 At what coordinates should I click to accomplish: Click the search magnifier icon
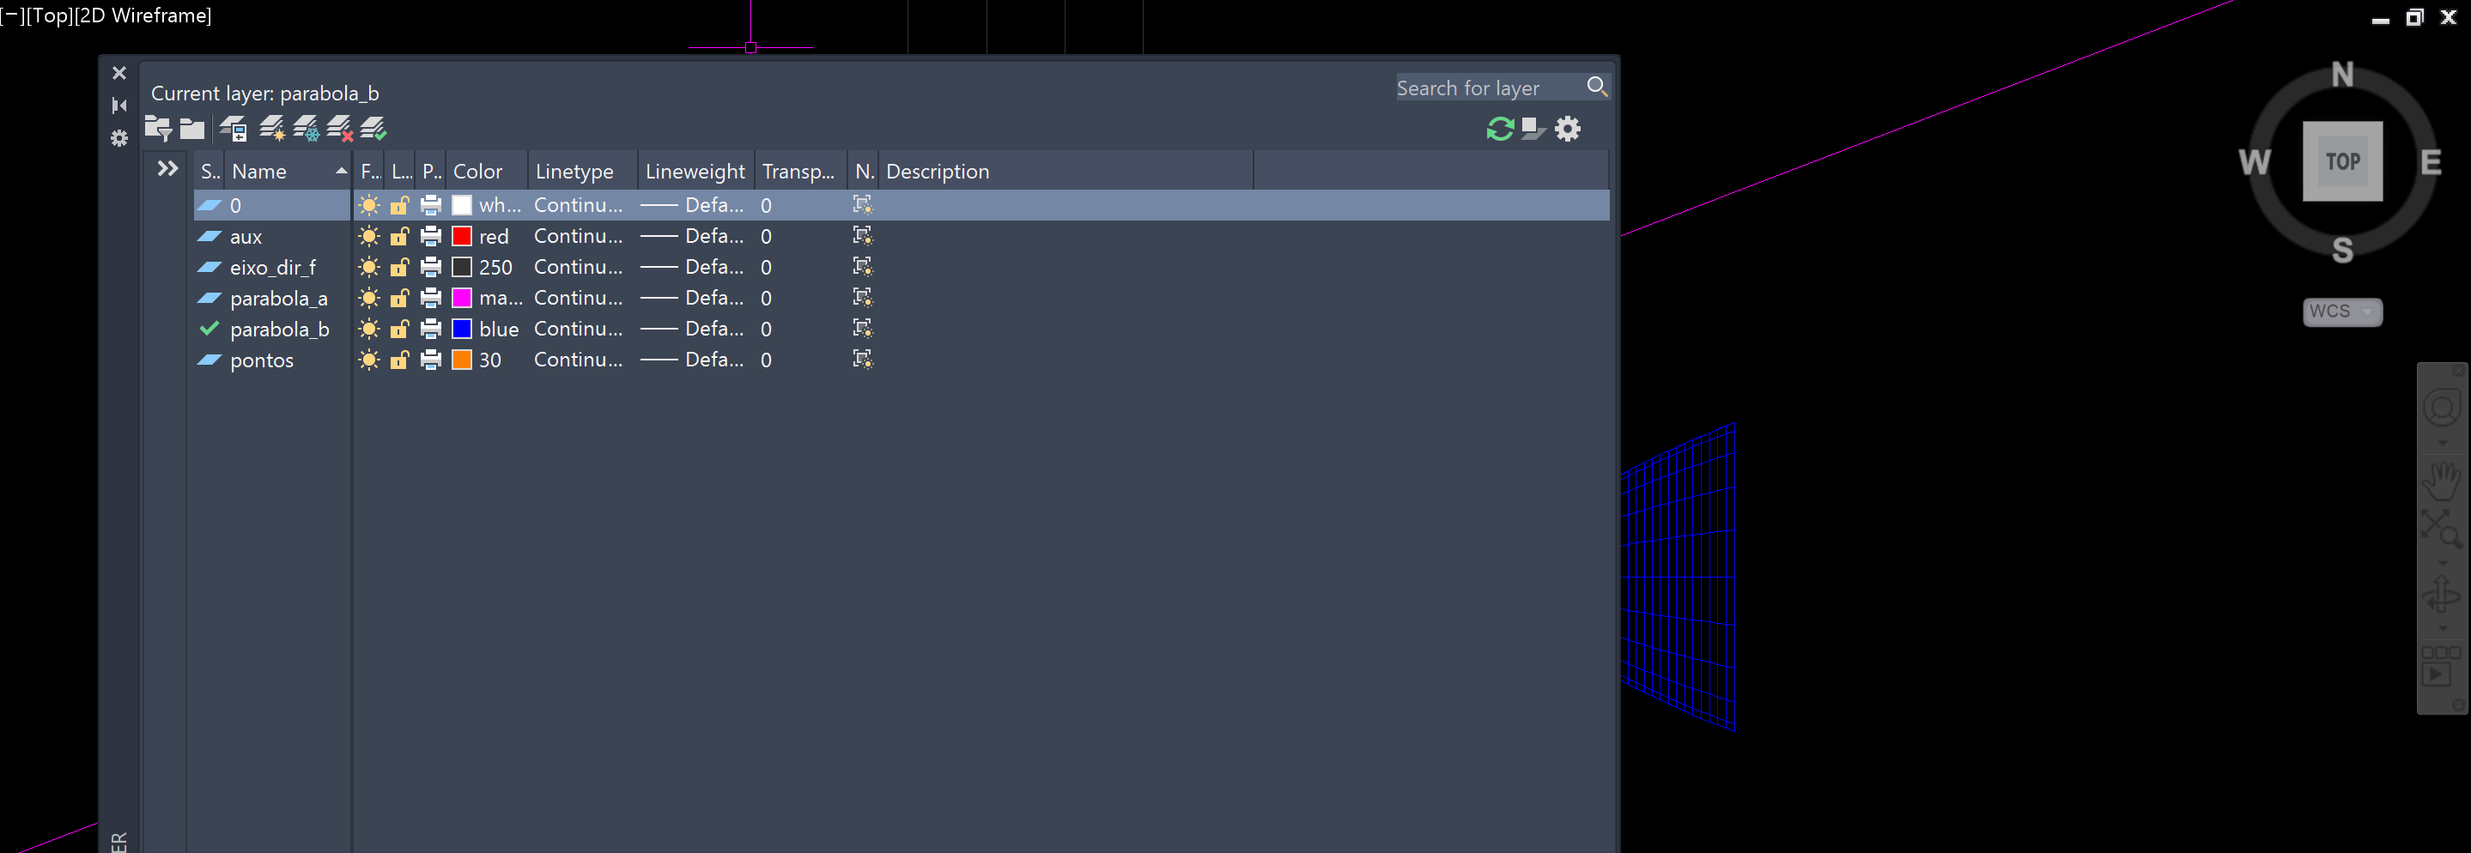click(x=1597, y=87)
